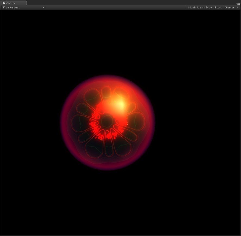Toggle the Stats overlay
The height and width of the screenshot is (236, 241).
[218, 8]
